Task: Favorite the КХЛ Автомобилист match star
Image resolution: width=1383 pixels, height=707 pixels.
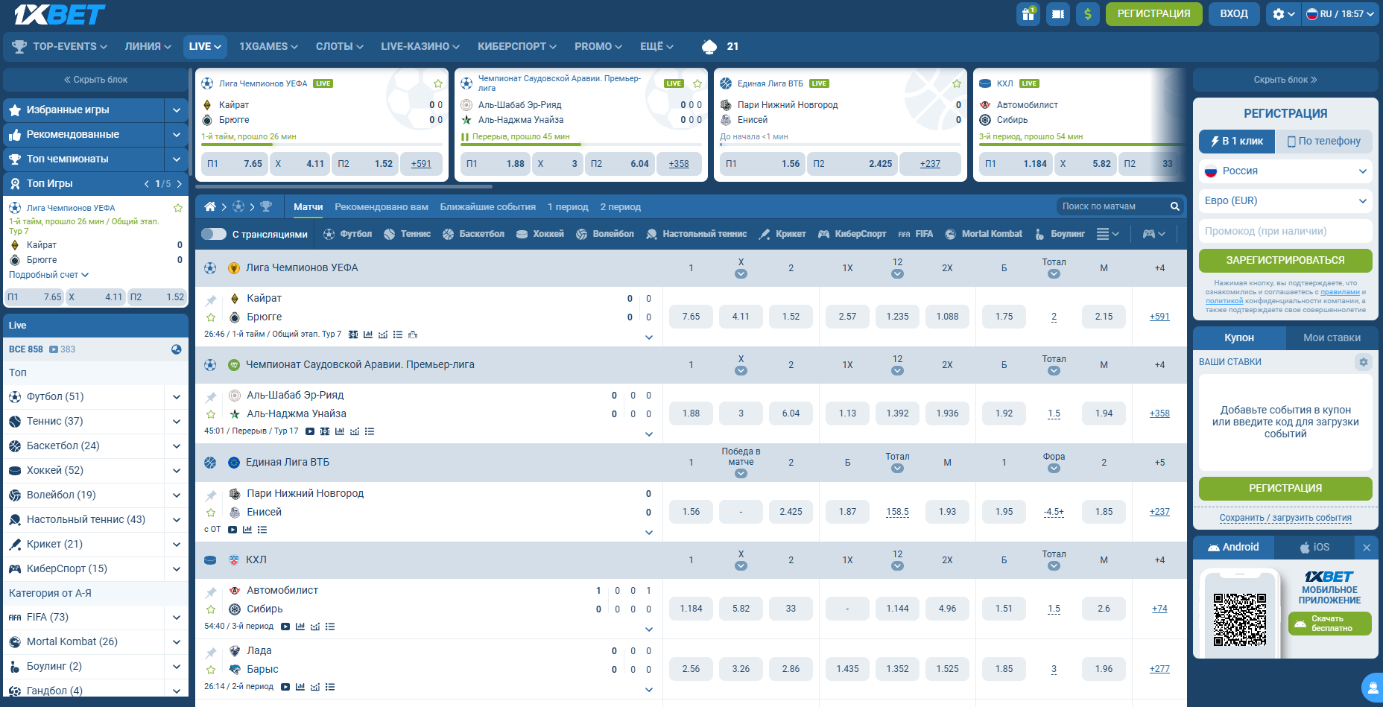Action: tap(211, 609)
